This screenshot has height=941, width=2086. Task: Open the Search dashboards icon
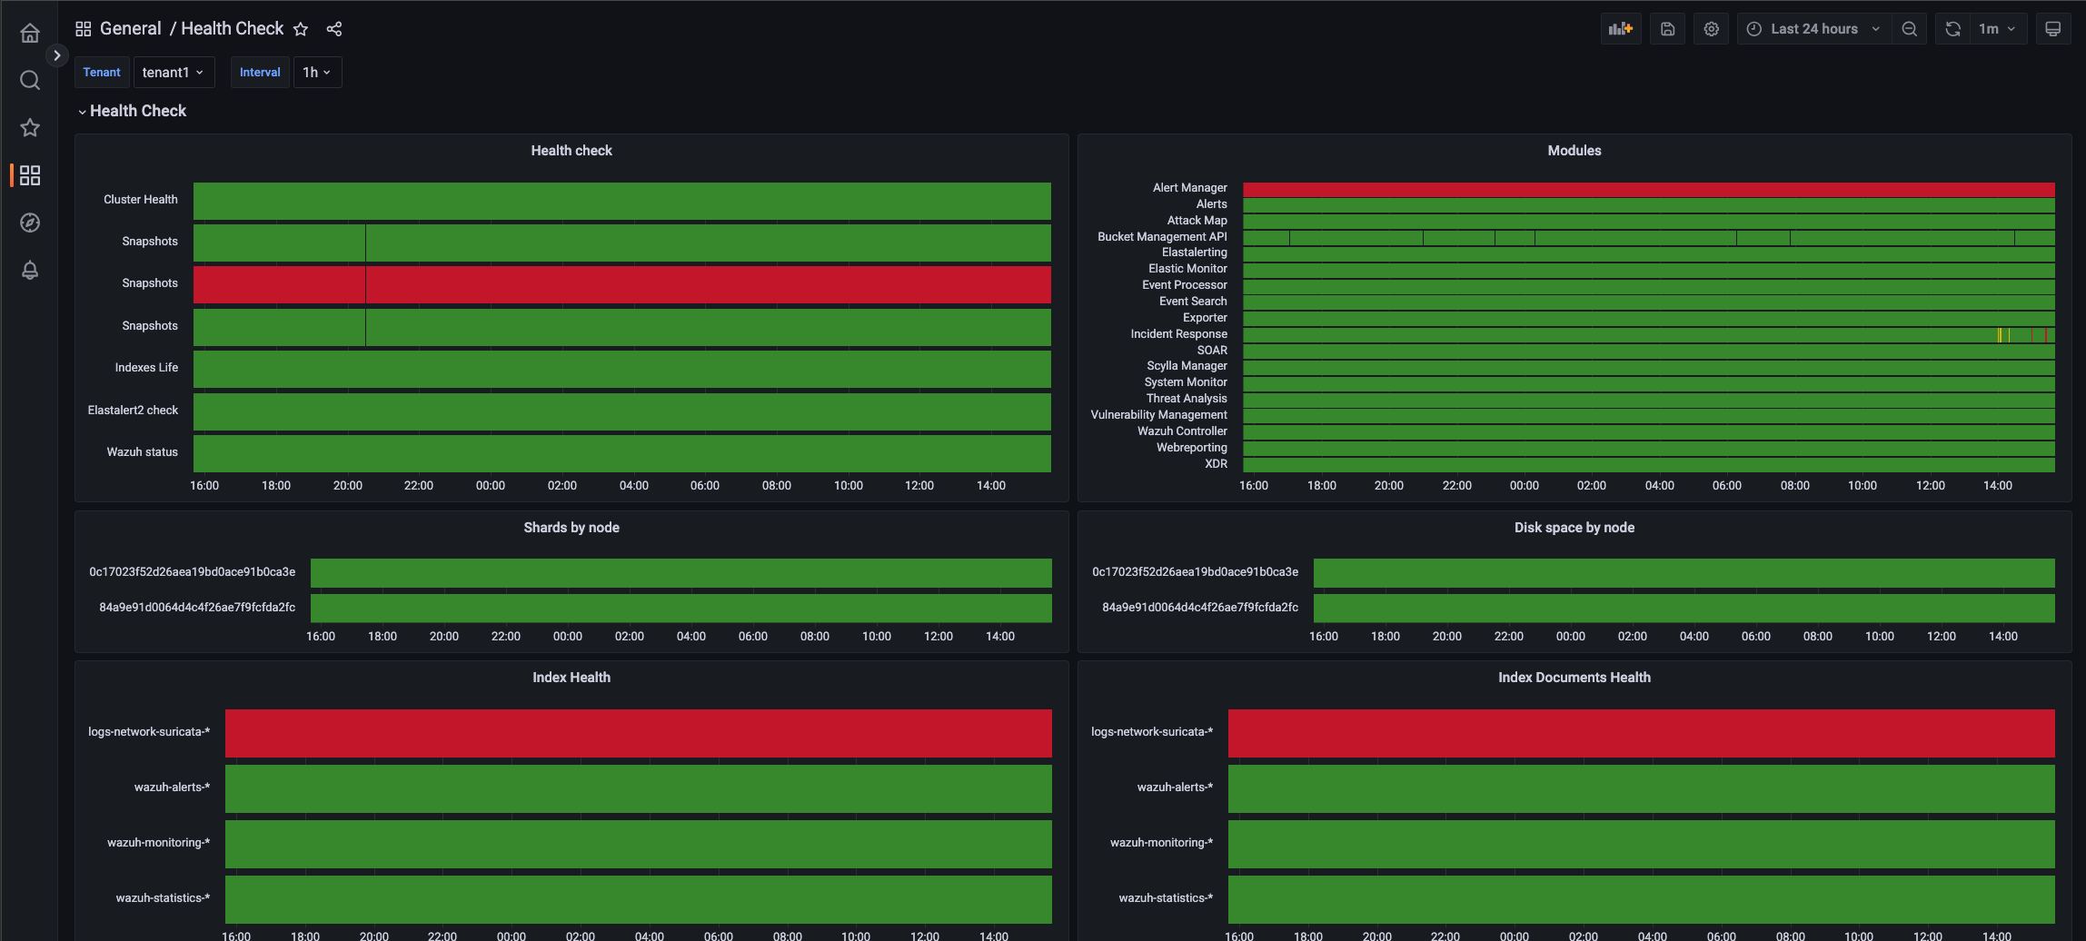tap(30, 81)
